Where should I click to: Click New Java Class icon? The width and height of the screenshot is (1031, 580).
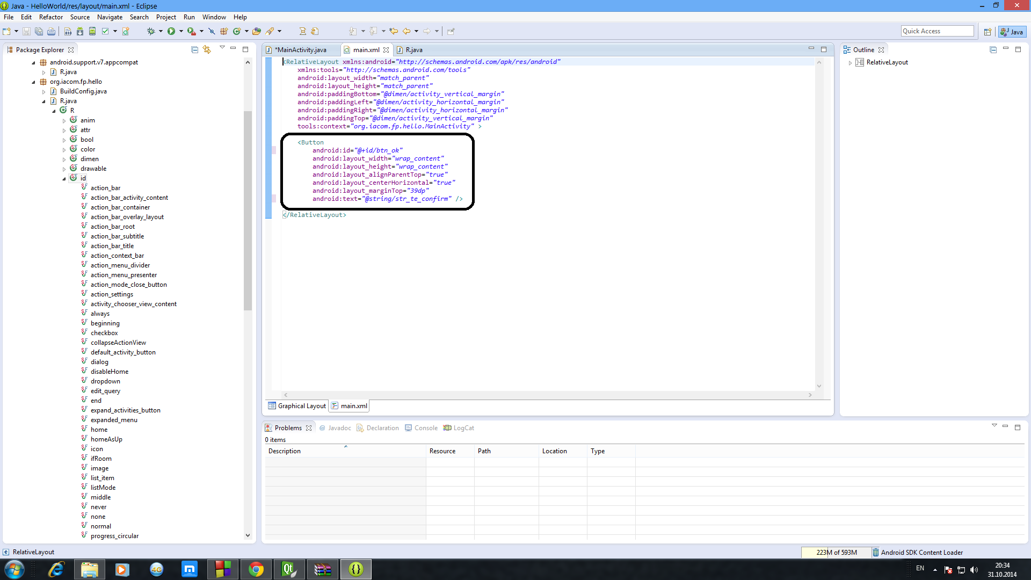[x=236, y=31]
